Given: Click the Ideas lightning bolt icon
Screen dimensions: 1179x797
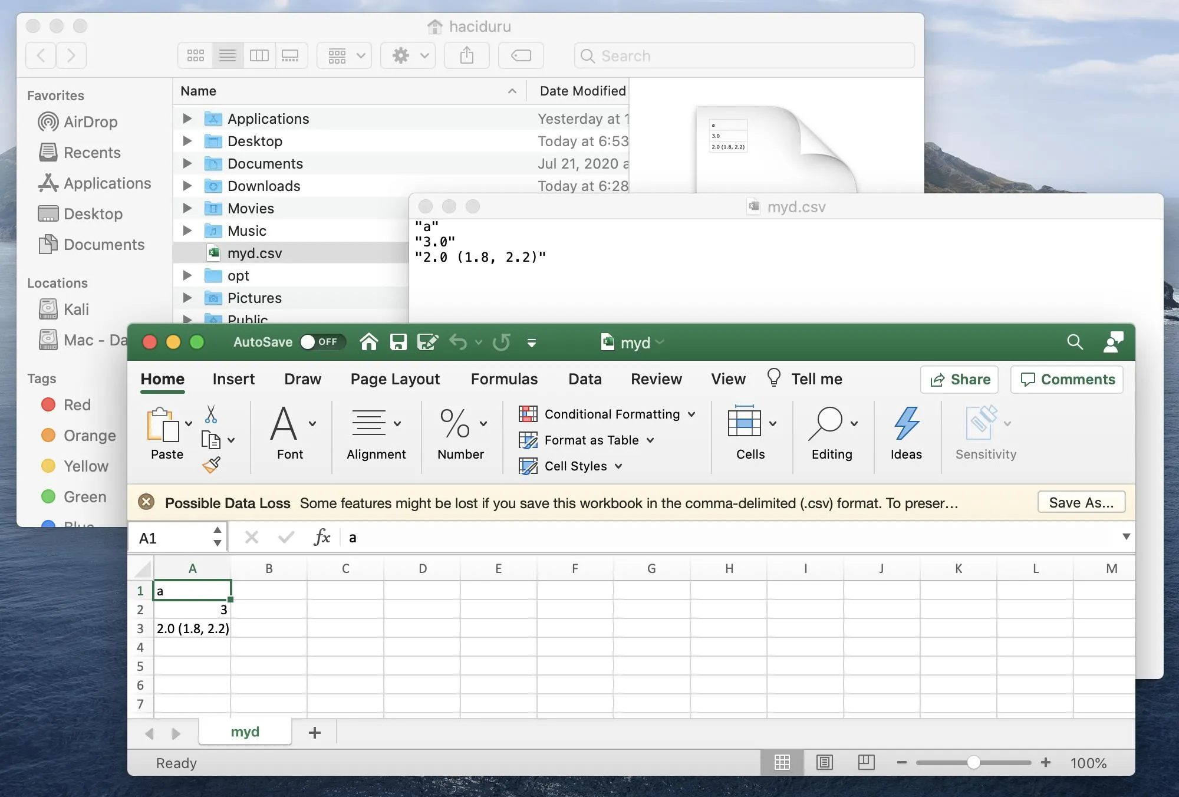Looking at the screenshot, I should pyautogui.click(x=906, y=423).
